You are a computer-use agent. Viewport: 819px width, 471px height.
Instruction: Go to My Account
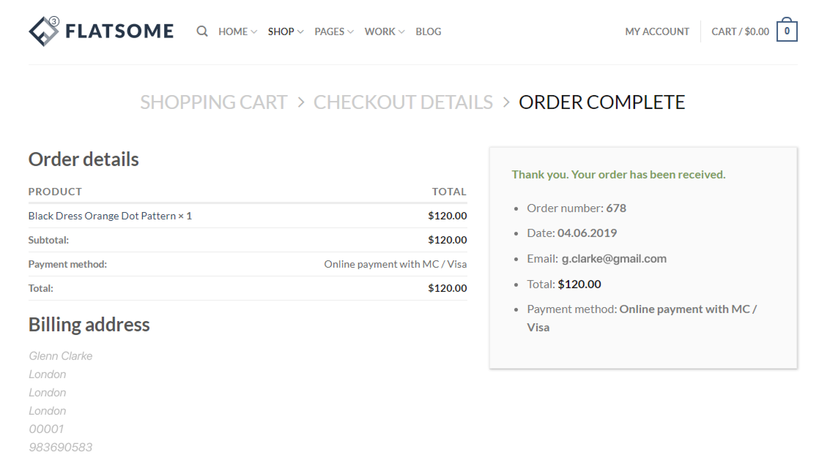pos(657,32)
